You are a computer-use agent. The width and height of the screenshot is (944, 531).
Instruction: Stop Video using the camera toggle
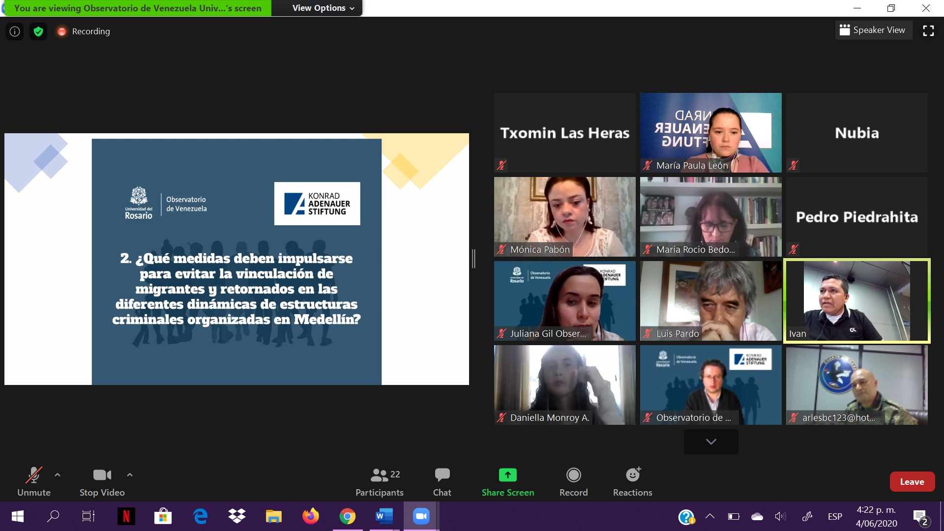coord(102,482)
